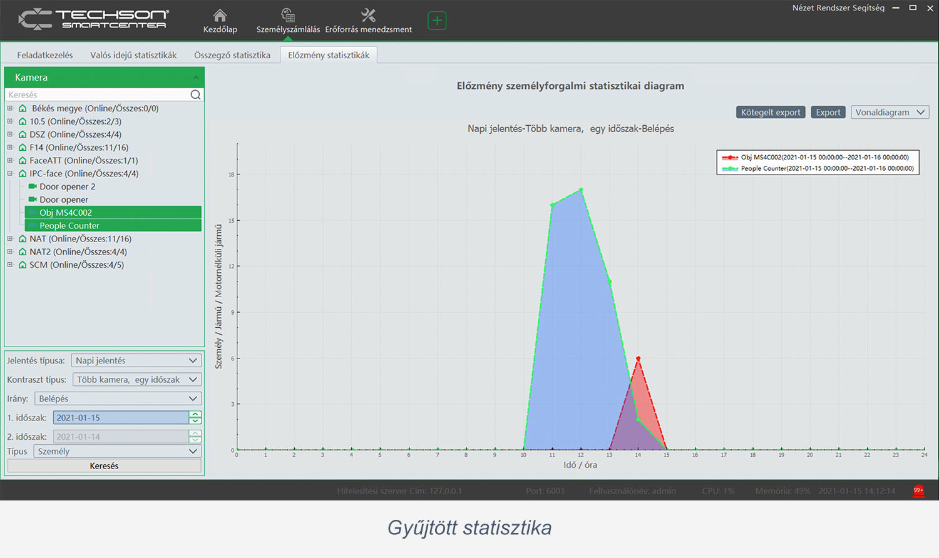939x558 pixels.
Task: Click the red 99+ notification badge
Action: pos(918,490)
